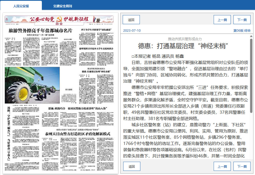
Task: Open the 旅游警务擦亮千年盐都城市名片 headline on the page
Action: [x=40, y=31]
